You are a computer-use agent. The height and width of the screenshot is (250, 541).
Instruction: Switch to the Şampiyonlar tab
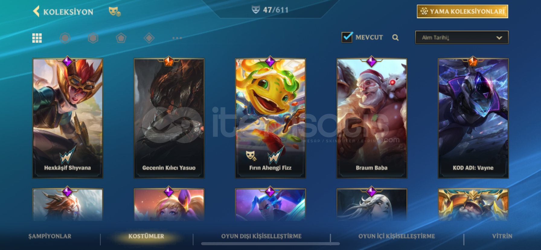50,236
